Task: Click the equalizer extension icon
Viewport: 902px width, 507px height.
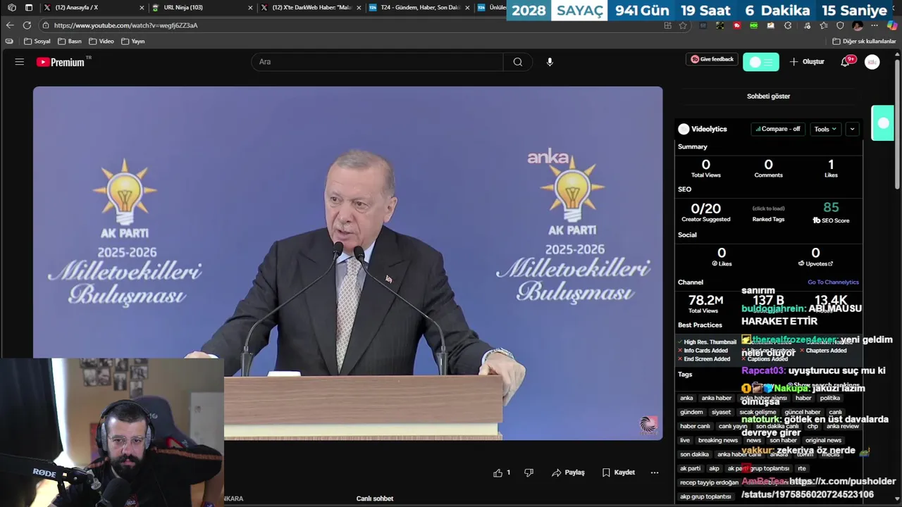Action: 703,25
